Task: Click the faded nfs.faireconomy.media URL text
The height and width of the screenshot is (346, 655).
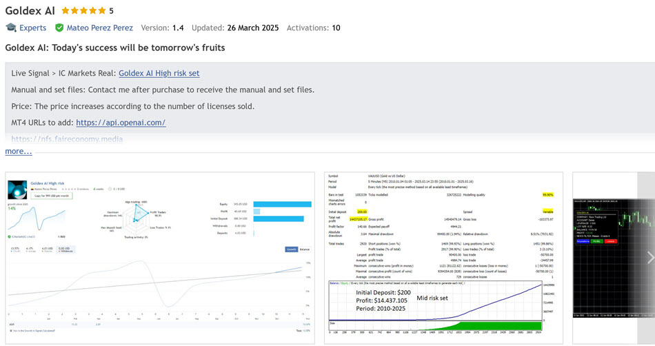Action: coord(67,139)
